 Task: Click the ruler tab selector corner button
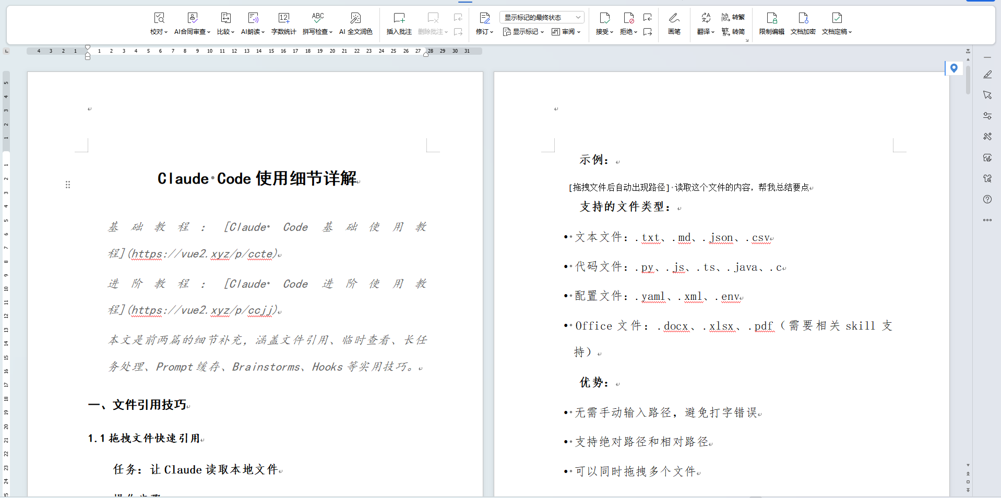[6, 51]
